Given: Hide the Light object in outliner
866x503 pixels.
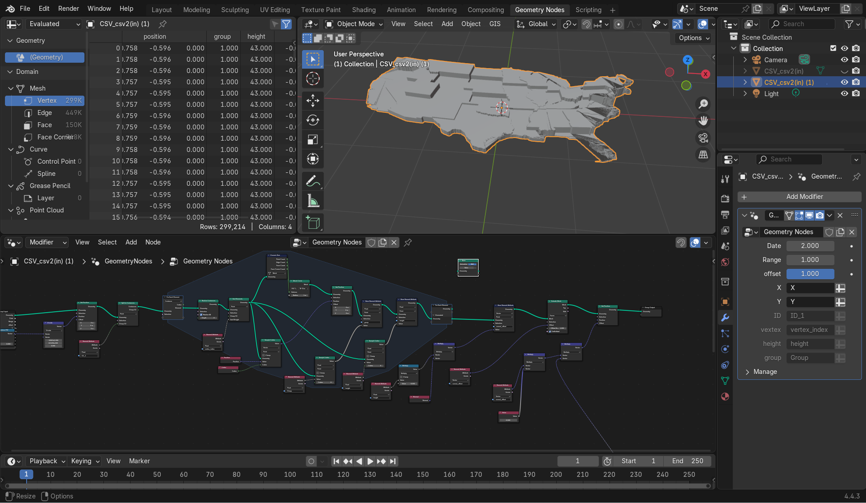Looking at the screenshot, I should [x=844, y=93].
